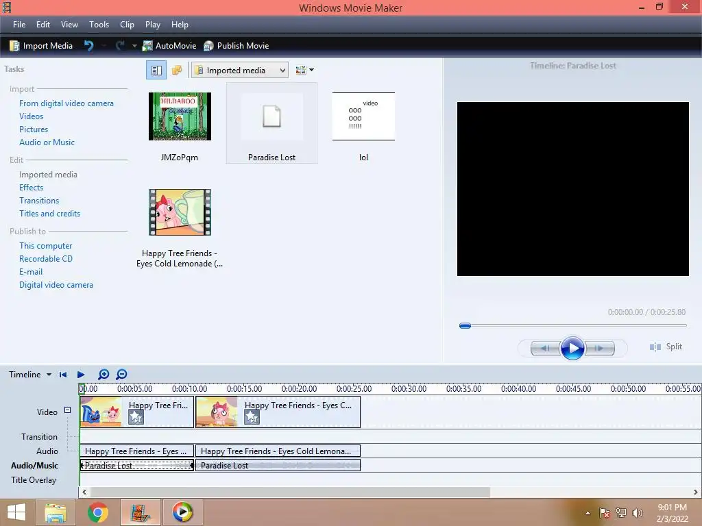Viewport: 702px width, 526px height.
Task: Open the View menu
Action: point(69,25)
